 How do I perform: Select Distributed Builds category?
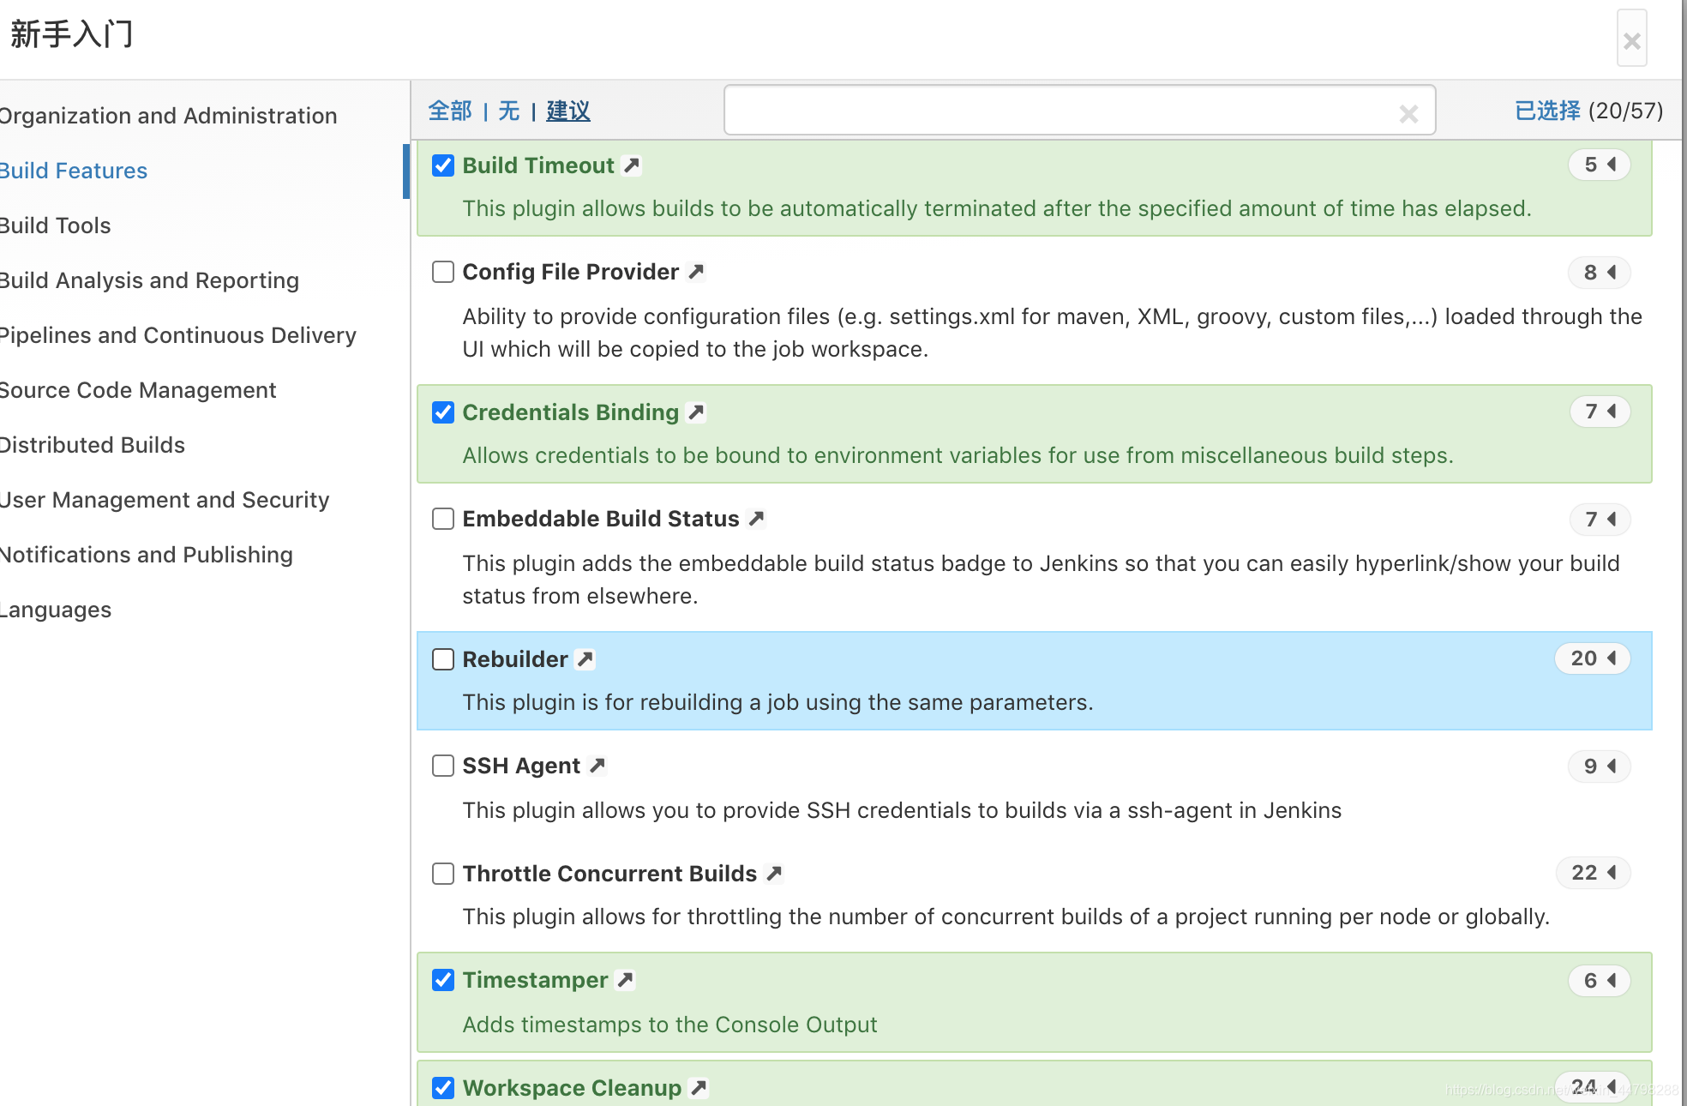93,445
